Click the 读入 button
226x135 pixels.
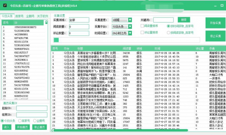[7, 127]
